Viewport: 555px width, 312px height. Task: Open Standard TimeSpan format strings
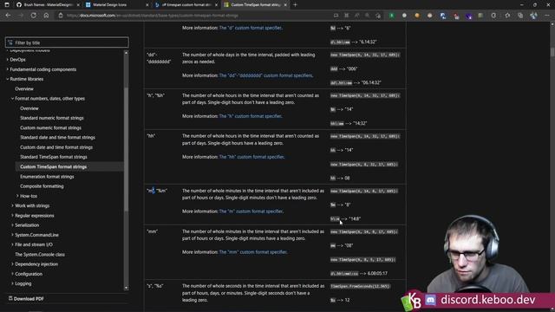[54, 157]
